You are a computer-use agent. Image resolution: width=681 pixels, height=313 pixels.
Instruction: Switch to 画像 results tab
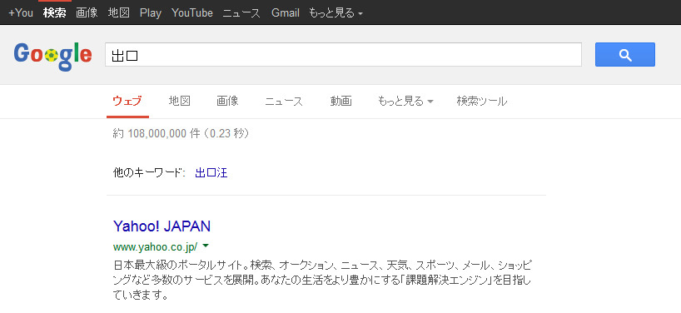227,102
